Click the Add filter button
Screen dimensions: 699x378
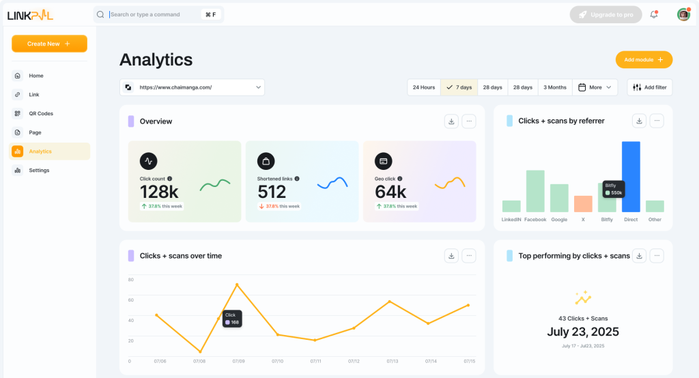[649, 87]
